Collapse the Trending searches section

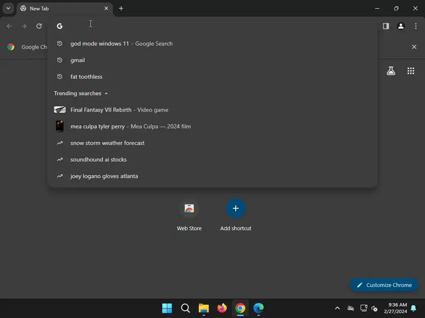(81, 93)
